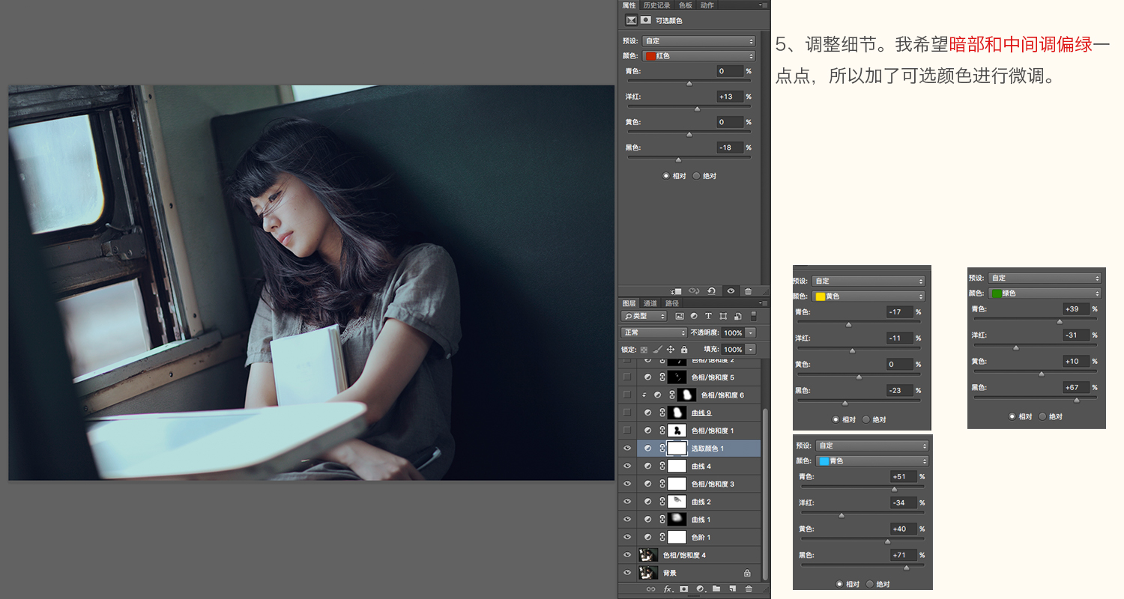1124x599 pixels.
Task: Toggle adjustment visibility eye in Properties footer
Action: (731, 291)
